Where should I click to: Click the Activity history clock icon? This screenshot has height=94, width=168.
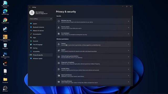[59, 69]
